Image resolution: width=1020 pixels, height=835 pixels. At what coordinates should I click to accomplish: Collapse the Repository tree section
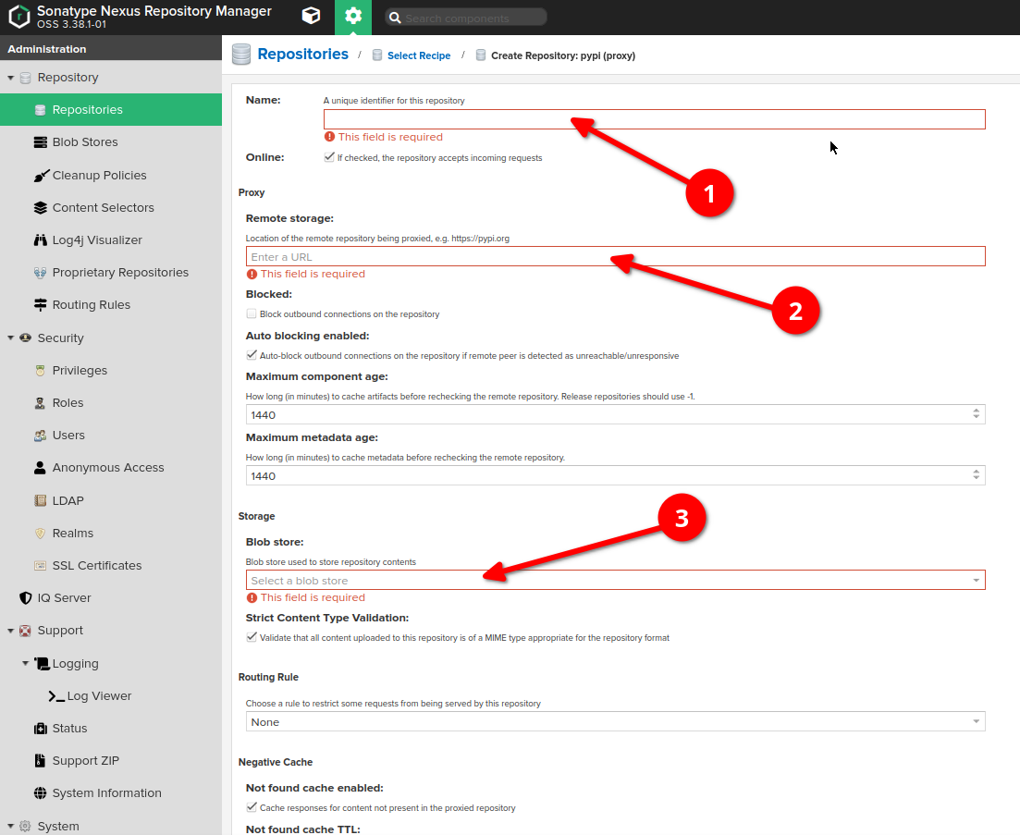10,78
